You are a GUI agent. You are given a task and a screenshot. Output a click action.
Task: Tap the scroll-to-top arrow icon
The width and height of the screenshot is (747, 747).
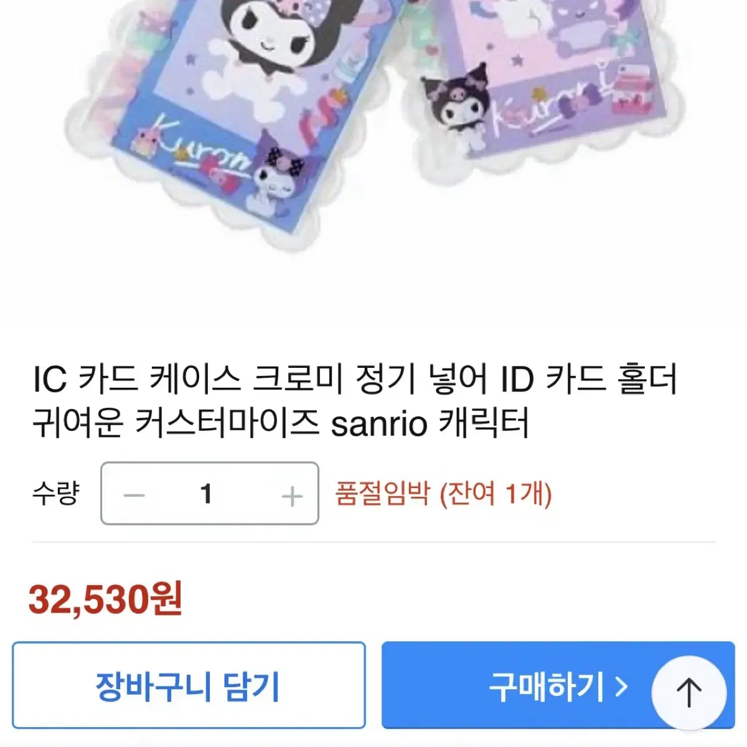(x=688, y=692)
